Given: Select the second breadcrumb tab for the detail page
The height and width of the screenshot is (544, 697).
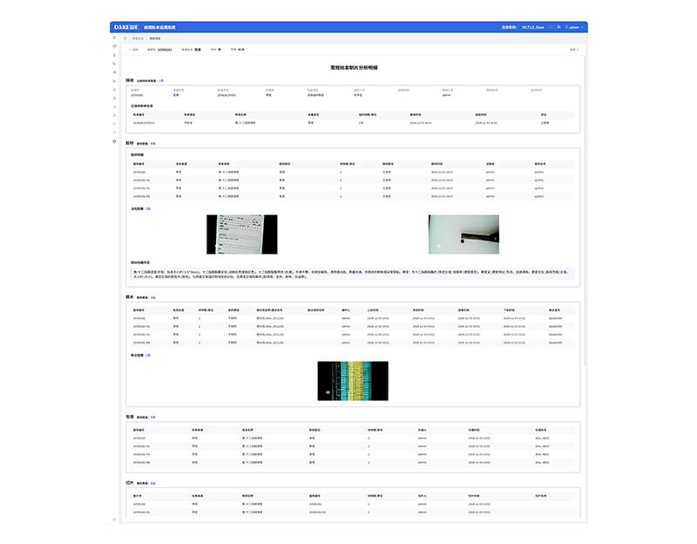Looking at the screenshot, I should click(x=155, y=39).
